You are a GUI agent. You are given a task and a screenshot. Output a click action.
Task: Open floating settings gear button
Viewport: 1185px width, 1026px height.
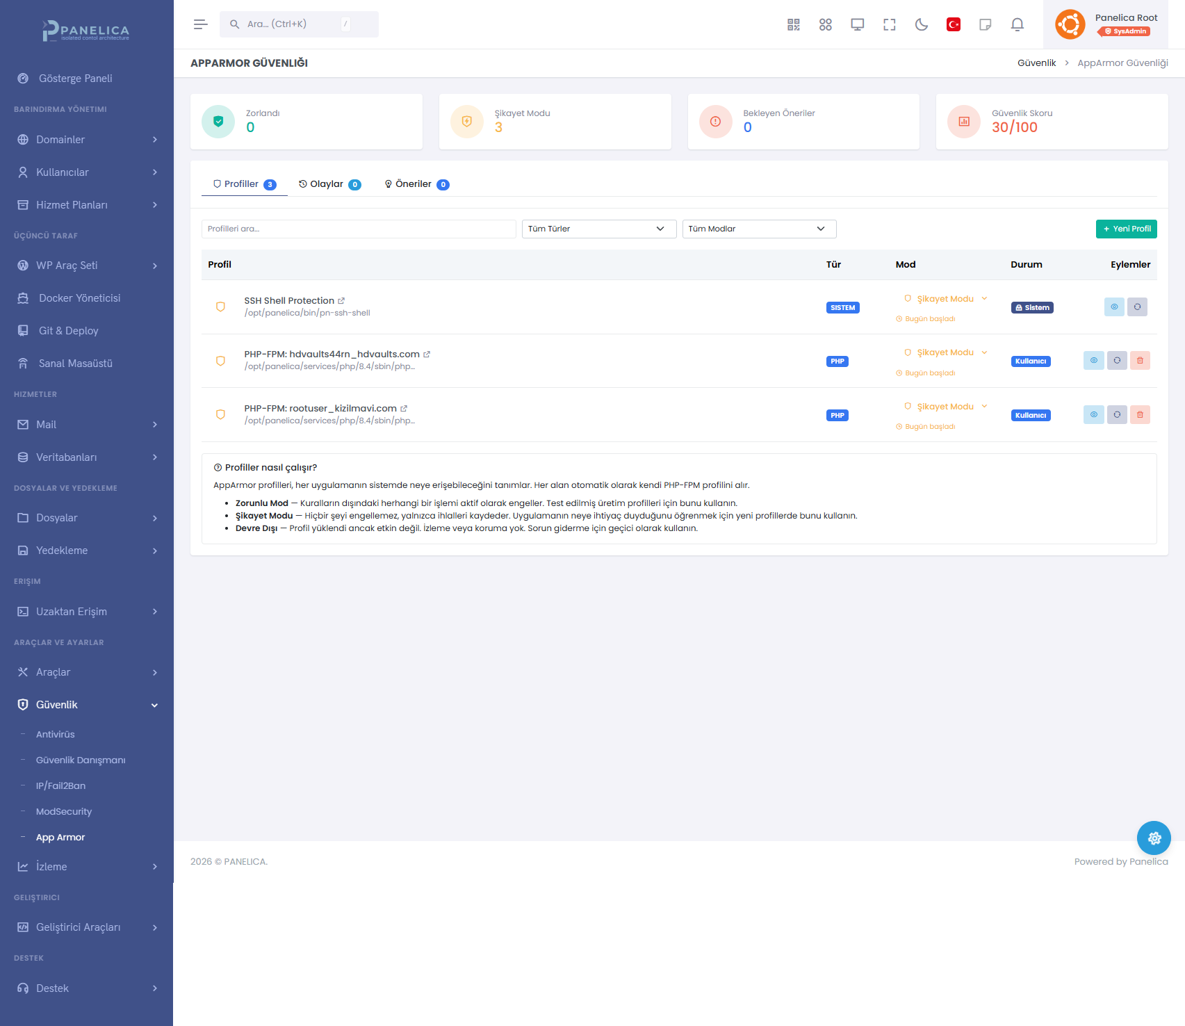[1153, 838]
